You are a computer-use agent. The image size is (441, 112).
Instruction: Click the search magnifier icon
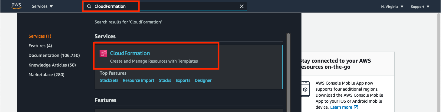coord(89,6)
